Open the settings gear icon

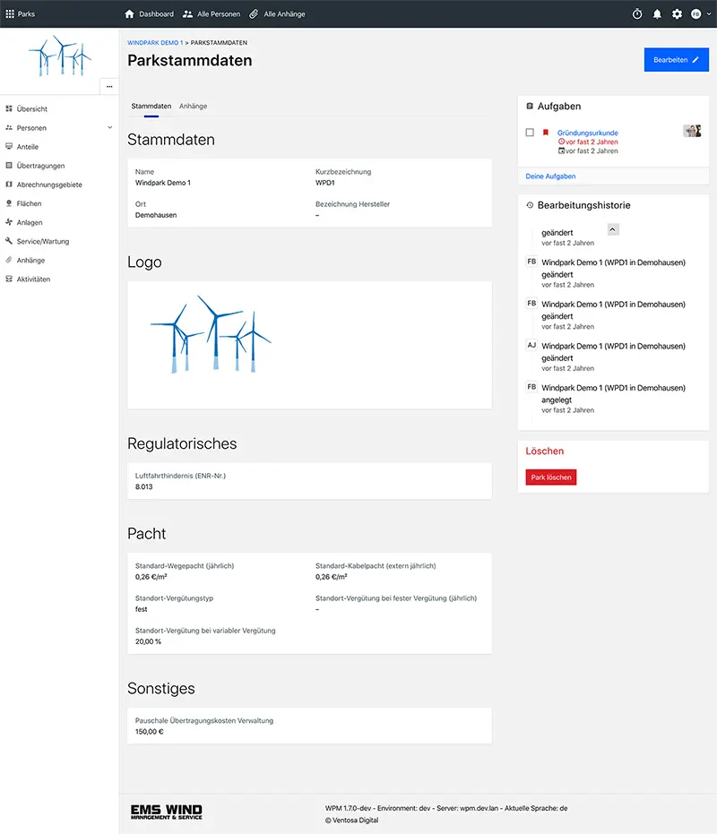[x=677, y=14]
